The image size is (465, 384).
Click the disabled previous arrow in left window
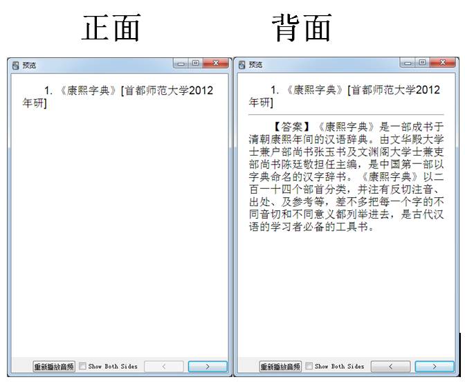tap(164, 367)
